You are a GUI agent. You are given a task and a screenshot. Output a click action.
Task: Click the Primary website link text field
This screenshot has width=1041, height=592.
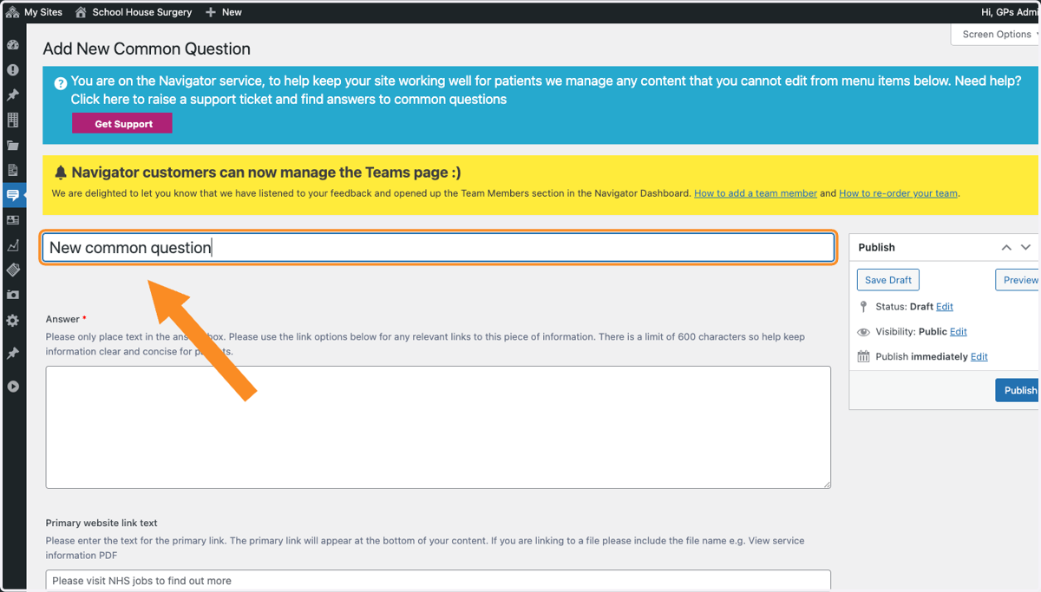coord(438,580)
